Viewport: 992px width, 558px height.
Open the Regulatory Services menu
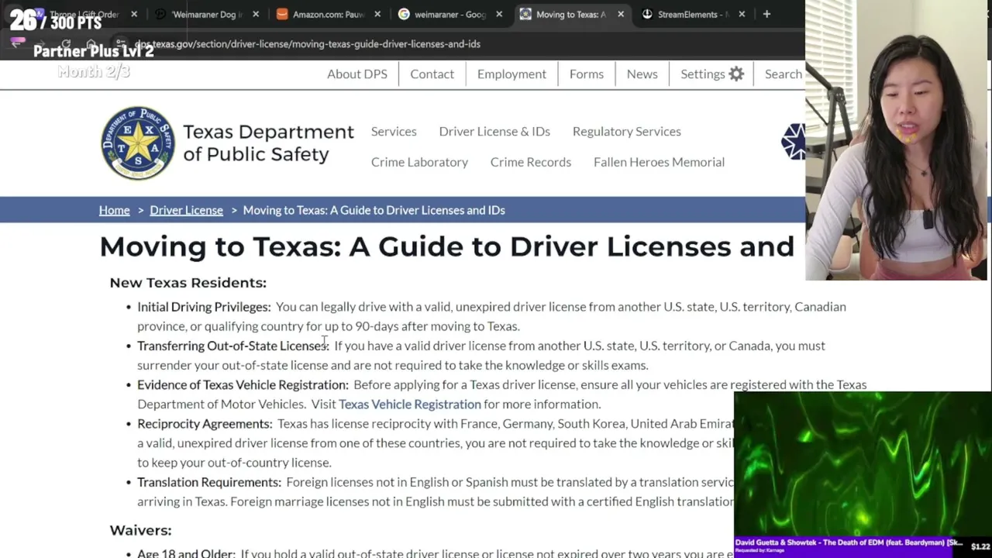tap(627, 131)
